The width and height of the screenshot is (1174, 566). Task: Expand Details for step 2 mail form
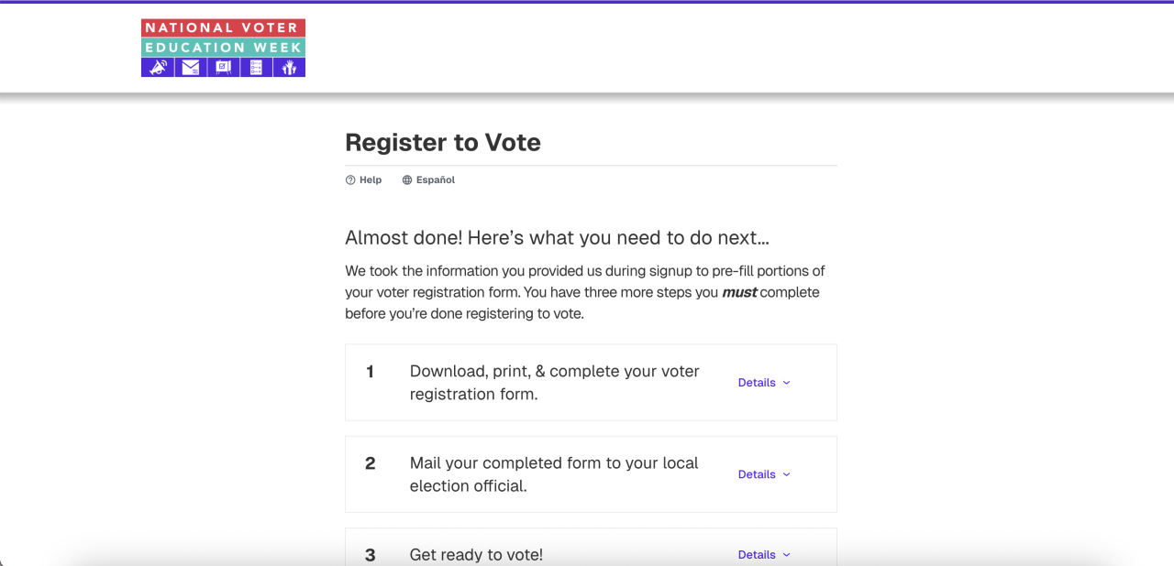tap(757, 474)
